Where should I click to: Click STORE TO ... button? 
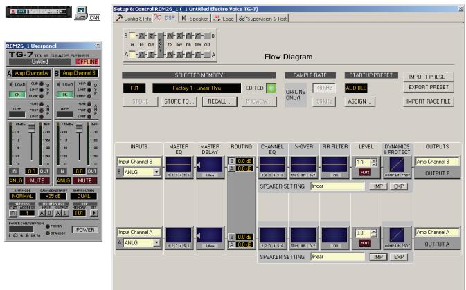pos(179,101)
